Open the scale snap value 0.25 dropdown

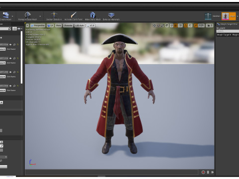pyautogui.click(x=201, y=25)
